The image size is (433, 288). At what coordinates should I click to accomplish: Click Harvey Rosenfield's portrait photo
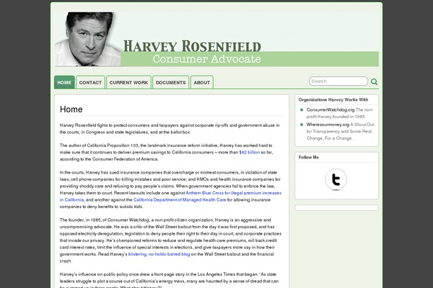pyautogui.click(x=88, y=39)
